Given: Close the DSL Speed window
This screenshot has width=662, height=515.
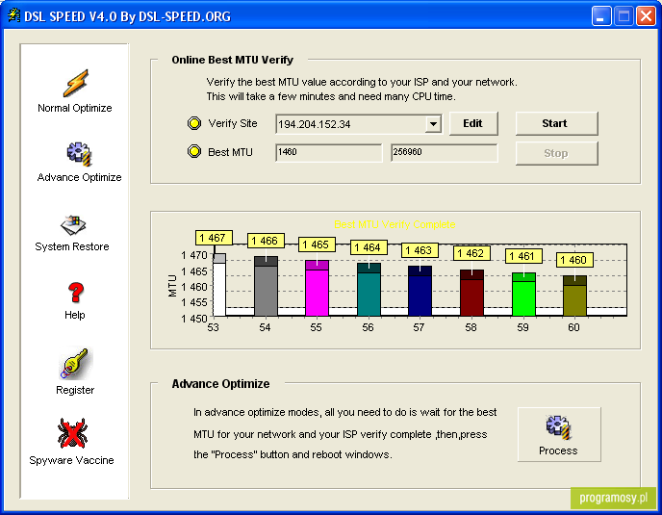Looking at the screenshot, I should 647,16.
